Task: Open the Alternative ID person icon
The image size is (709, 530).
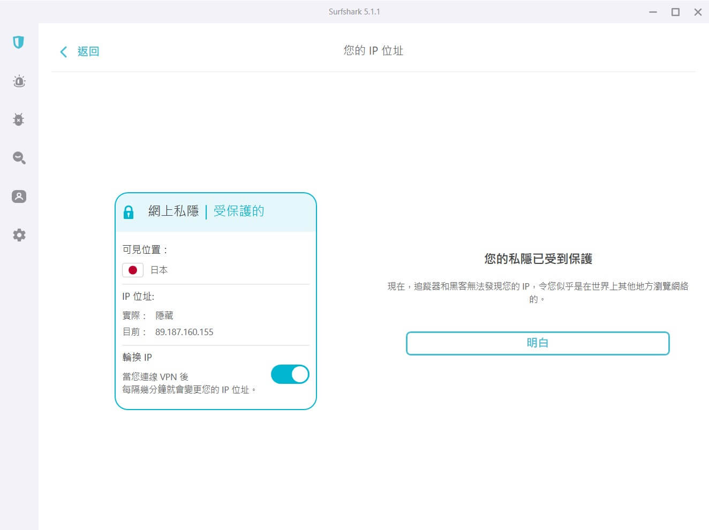Action: pos(19,196)
